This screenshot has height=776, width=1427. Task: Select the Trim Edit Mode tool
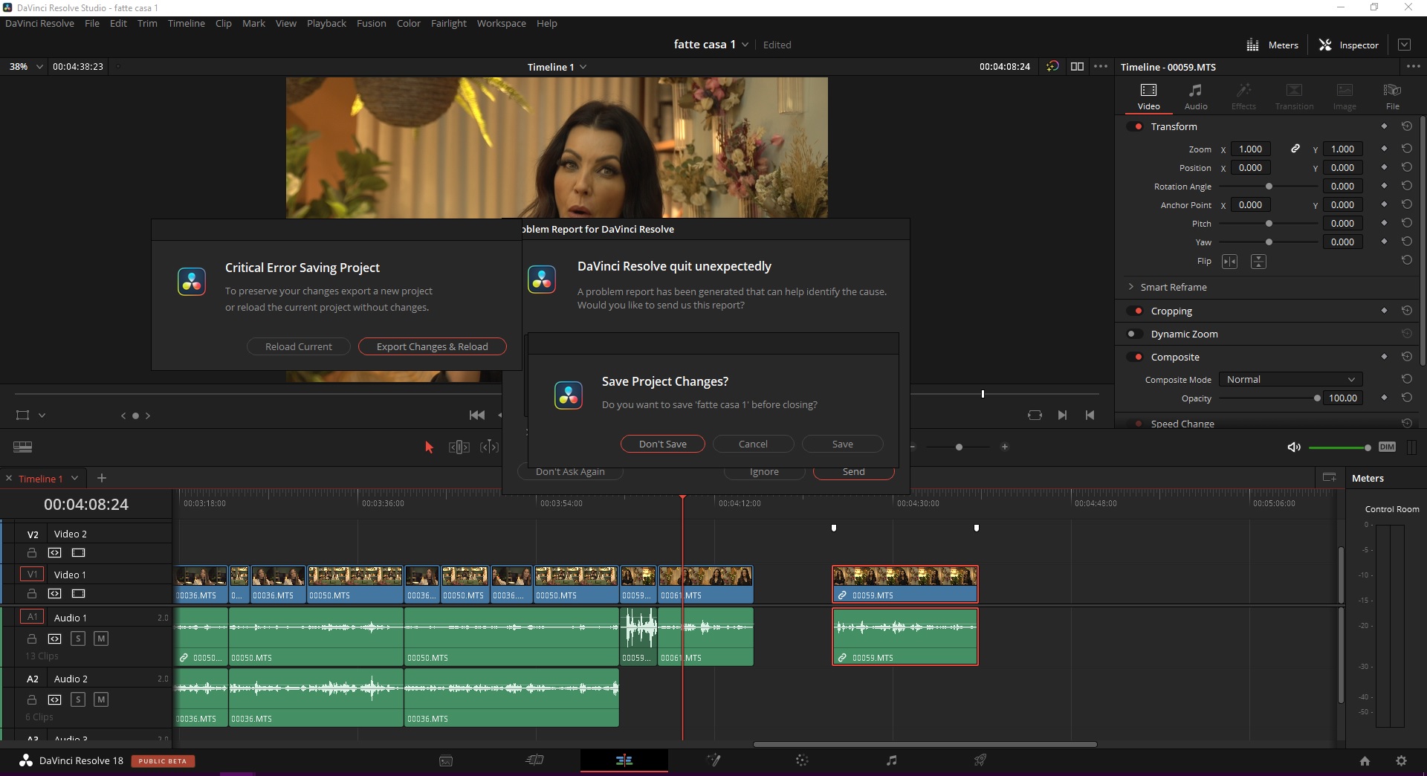[459, 447]
